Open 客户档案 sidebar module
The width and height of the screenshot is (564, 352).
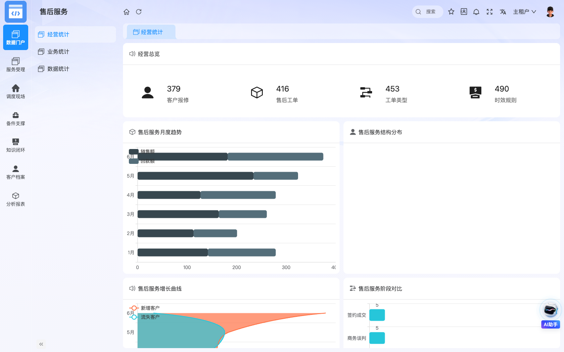pos(16,172)
